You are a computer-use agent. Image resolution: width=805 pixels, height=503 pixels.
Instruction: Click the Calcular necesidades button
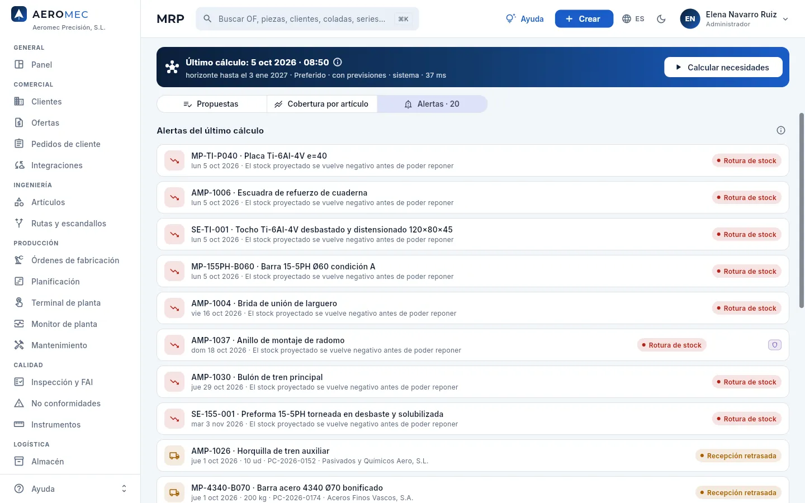[x=723, y=67]
